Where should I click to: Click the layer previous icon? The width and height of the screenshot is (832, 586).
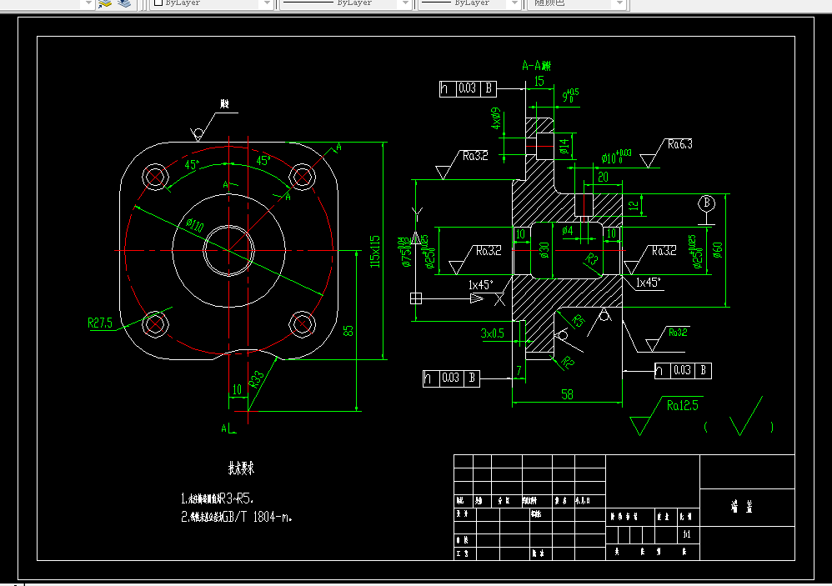tap(124, 3)
